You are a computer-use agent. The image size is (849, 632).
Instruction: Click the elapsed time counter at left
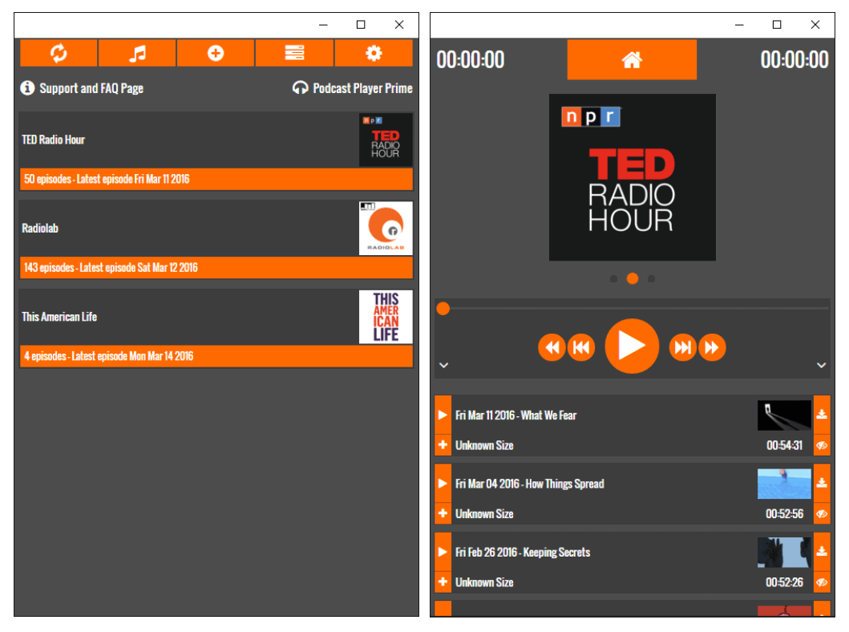click(470, 59)
